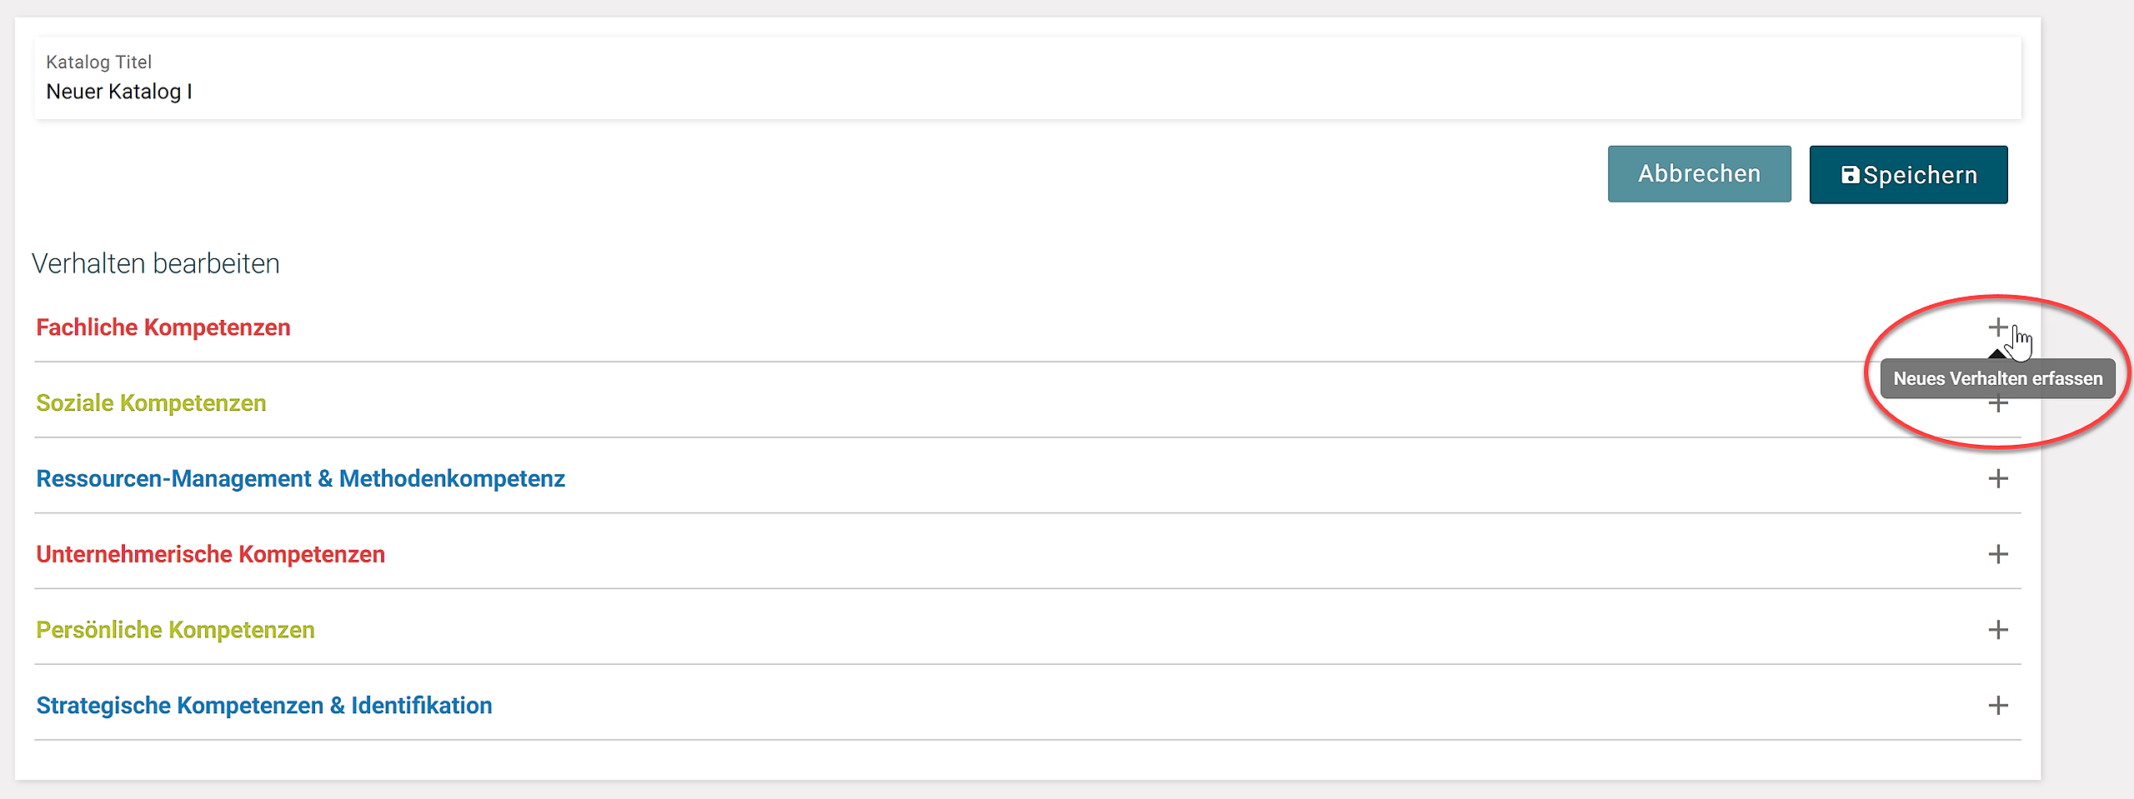The image size is (2134, 799).
Task: Select the Persönliche Kompetenzen heading
Action: click(x=175, y=630)
